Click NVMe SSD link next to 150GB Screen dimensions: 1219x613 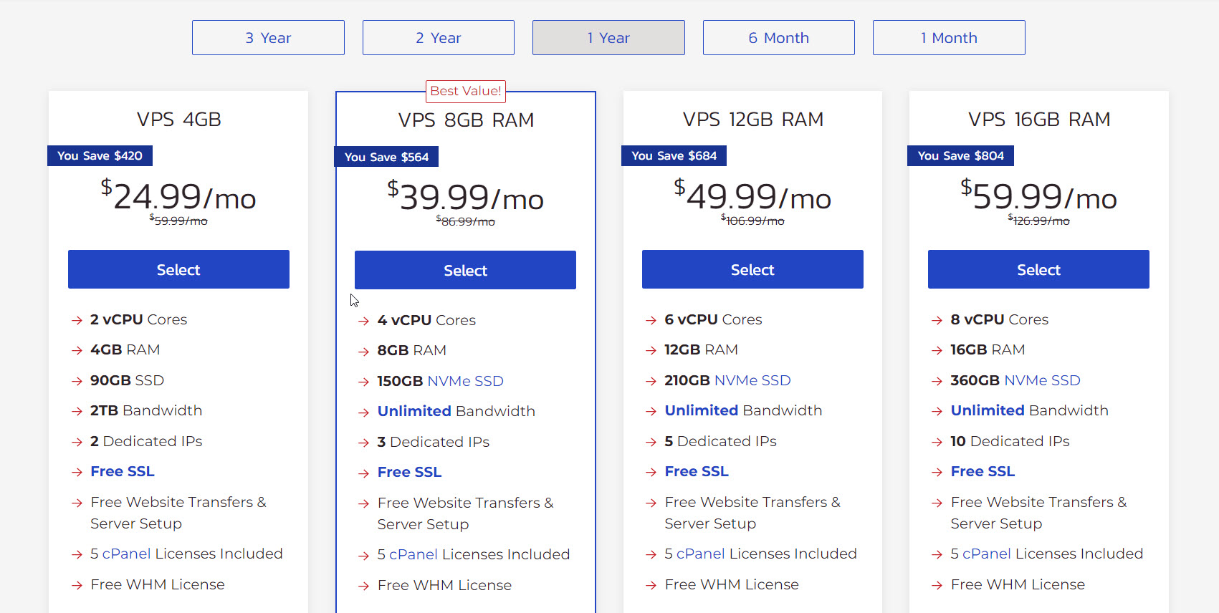(x=465, y=381)
